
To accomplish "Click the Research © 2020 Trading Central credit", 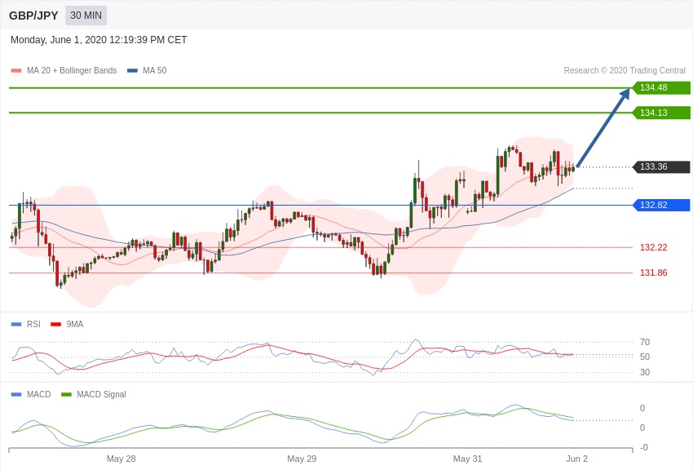I will (x=625, y=70).
